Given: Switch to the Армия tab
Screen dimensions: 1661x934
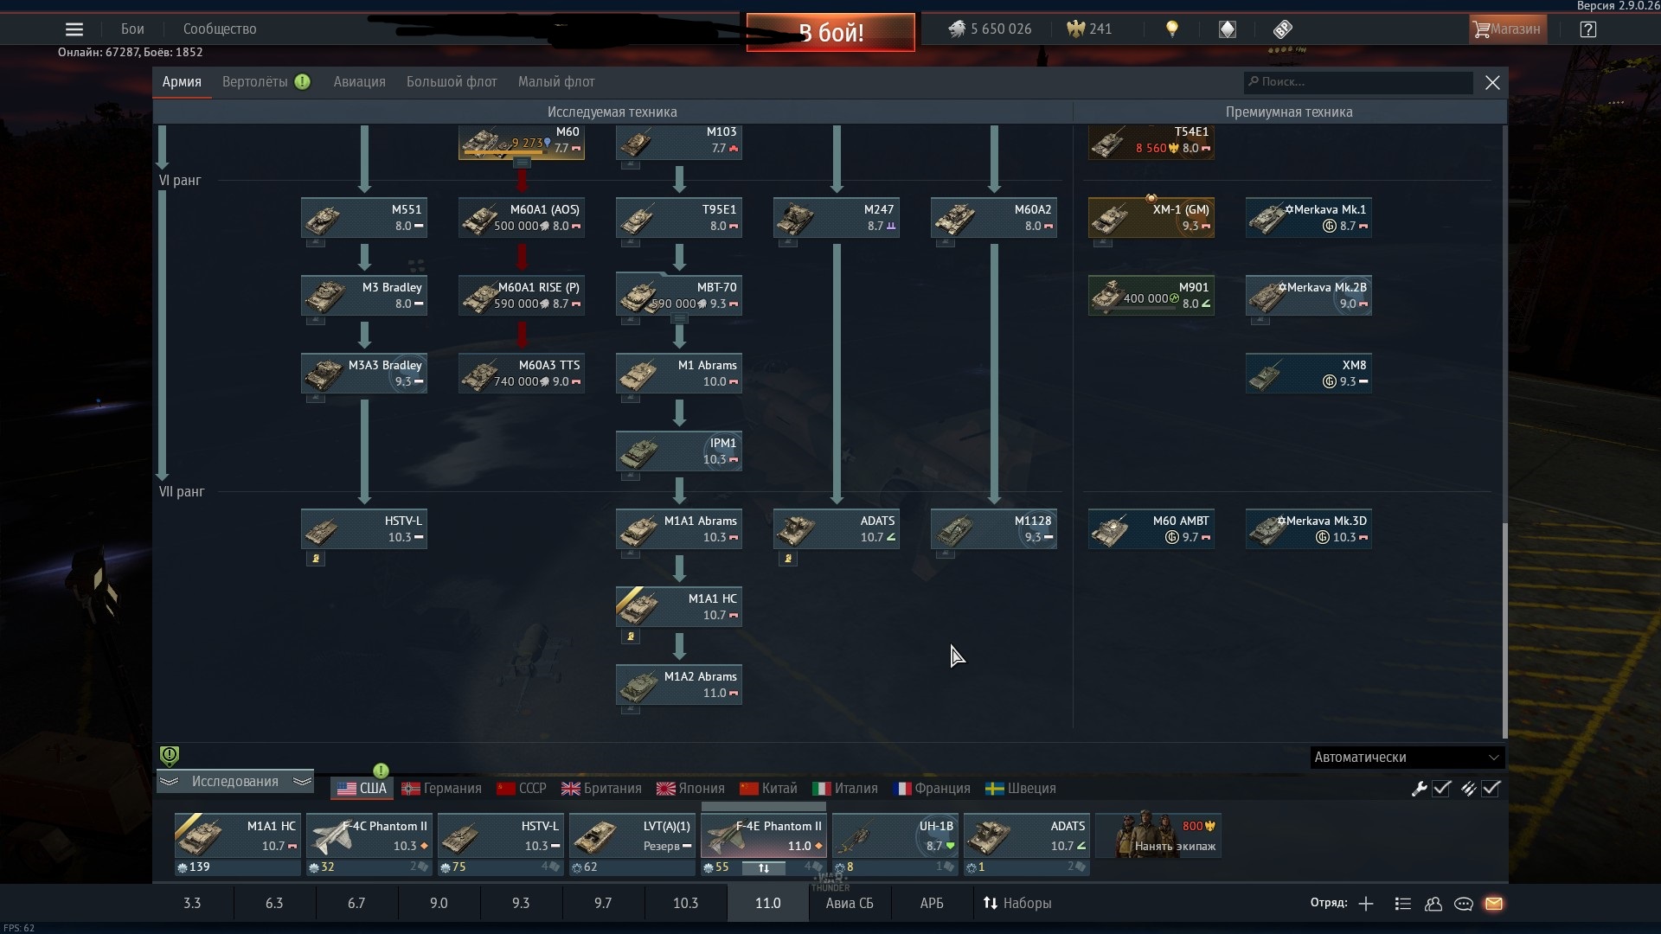Looking at the screenshot, I should pos(182,82).
